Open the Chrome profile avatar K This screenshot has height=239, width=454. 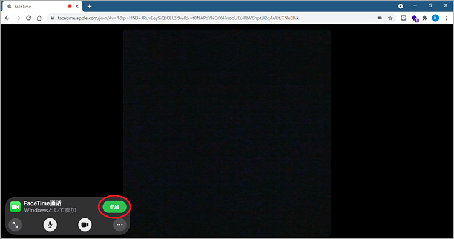pos(435,18)
